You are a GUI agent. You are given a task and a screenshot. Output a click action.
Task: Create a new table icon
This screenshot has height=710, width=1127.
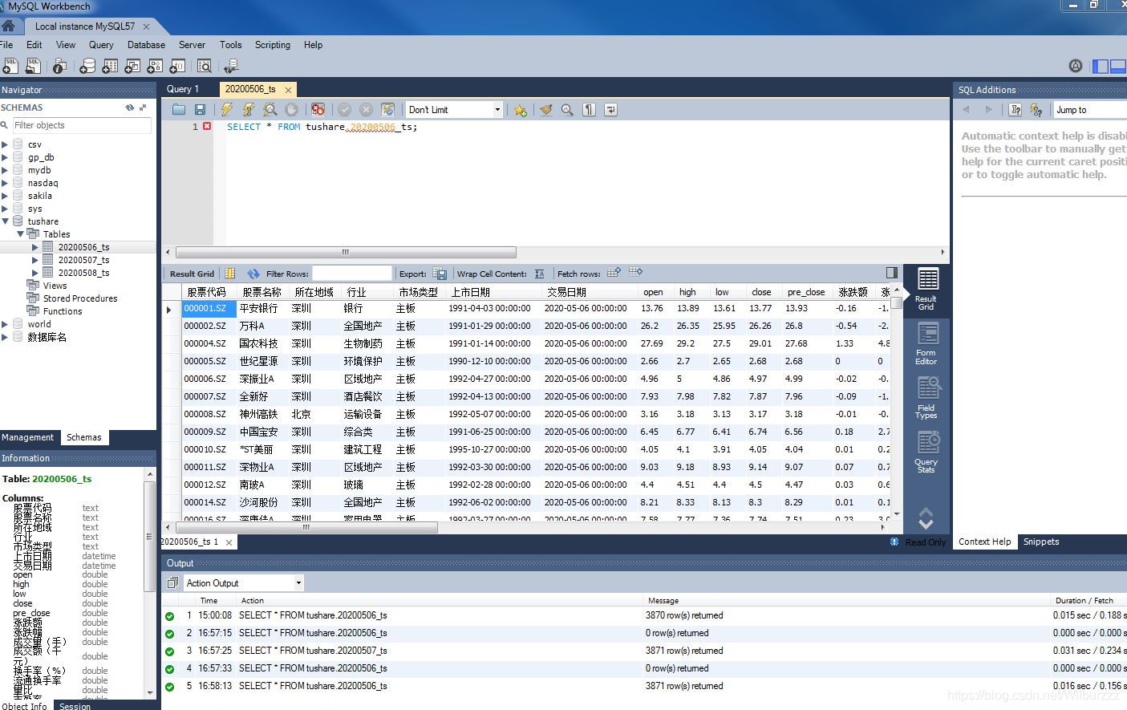point(110,66)
